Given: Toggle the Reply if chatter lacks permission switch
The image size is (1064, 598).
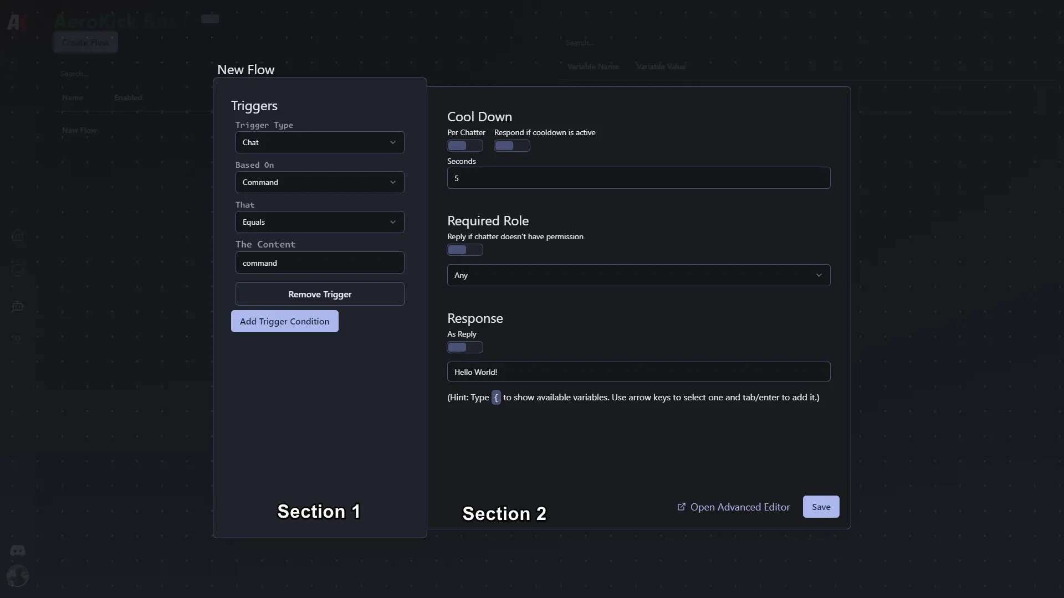Looking at the screenshot, I should [x=465, y=250].
